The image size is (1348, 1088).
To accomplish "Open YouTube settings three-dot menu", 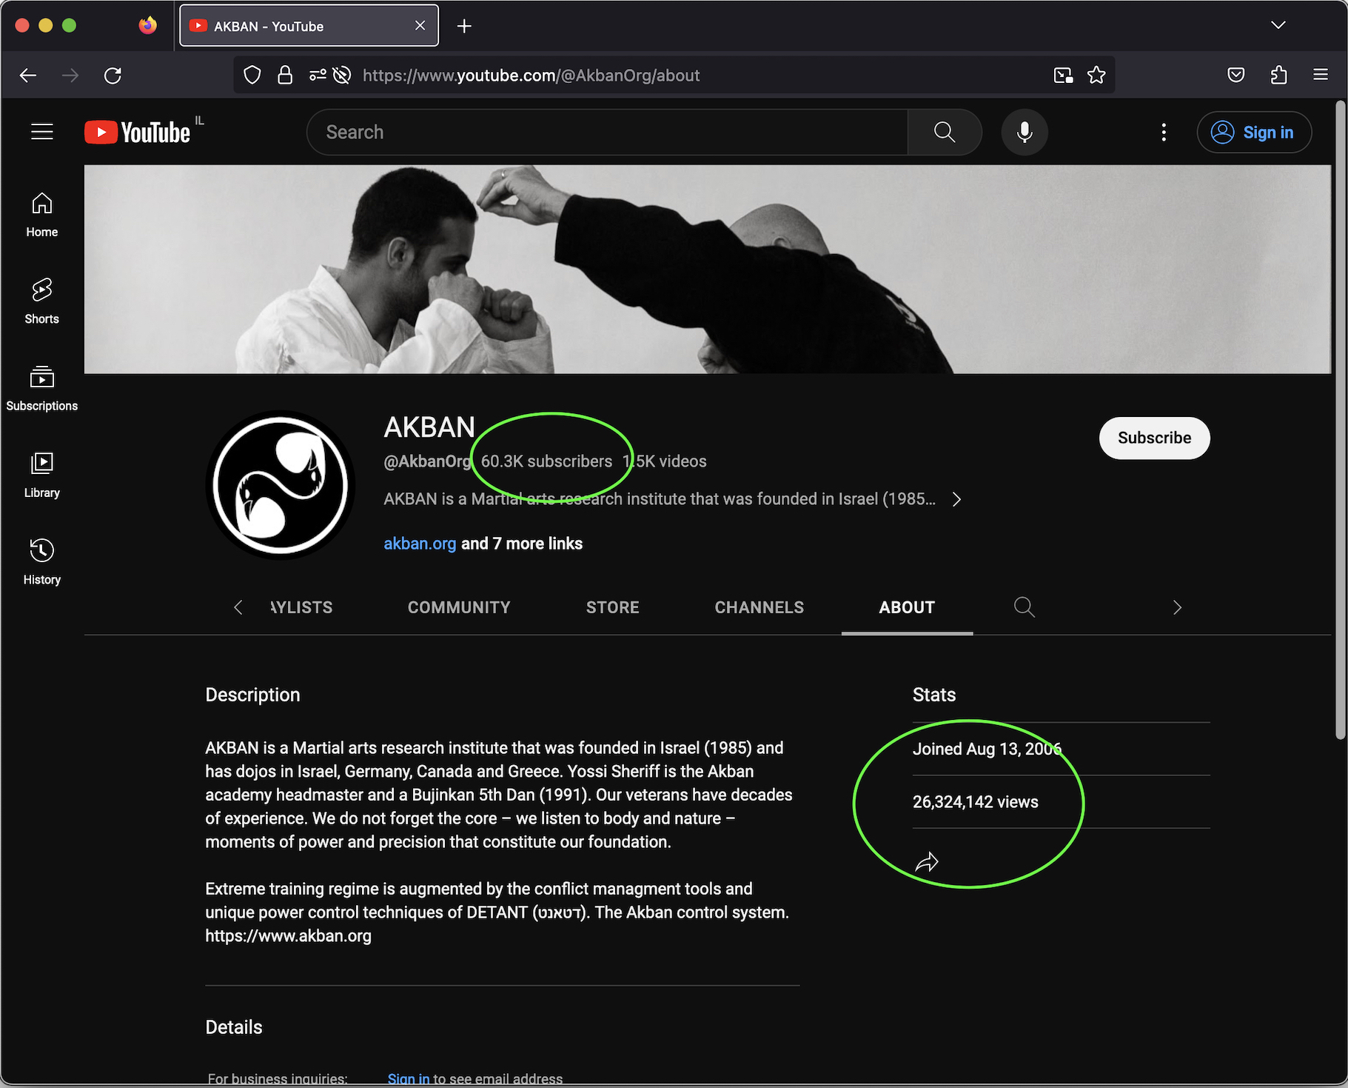I will (1164, 132).
